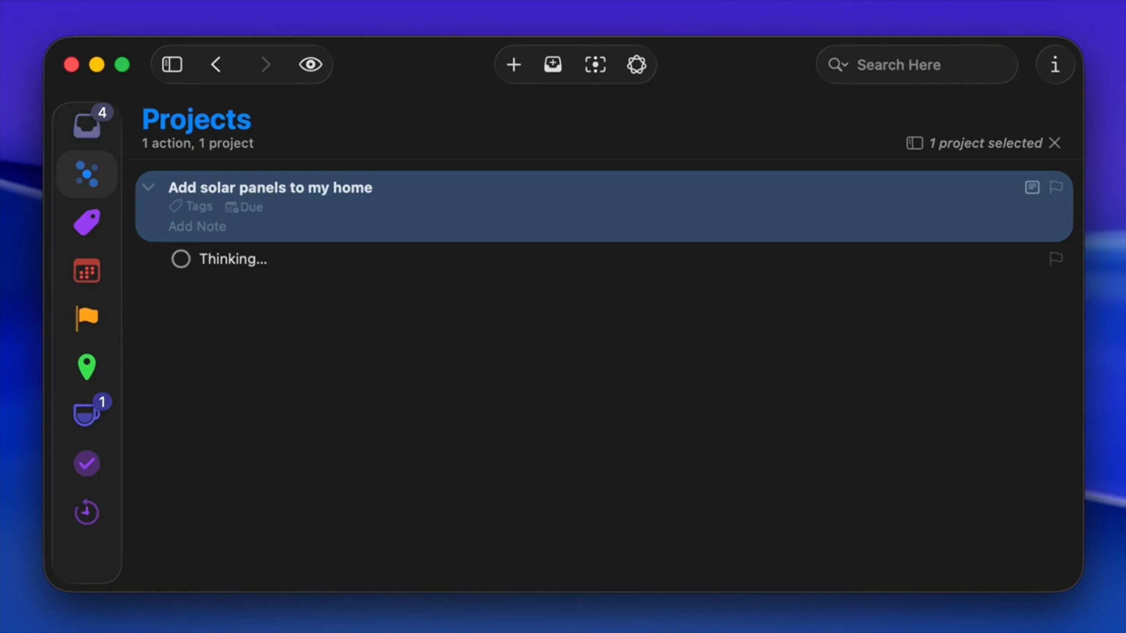Open the Completed perspective
The image size is (1126, 633).
[87, 463]
